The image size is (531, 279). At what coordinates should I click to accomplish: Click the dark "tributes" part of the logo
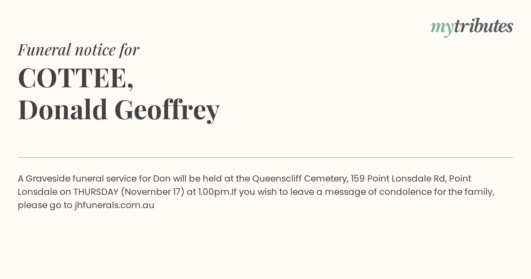point(484,26)
